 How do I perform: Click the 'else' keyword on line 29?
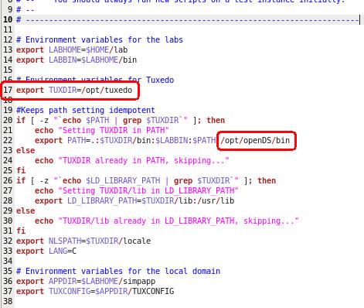pyautogui.click(x=26, y=210)
